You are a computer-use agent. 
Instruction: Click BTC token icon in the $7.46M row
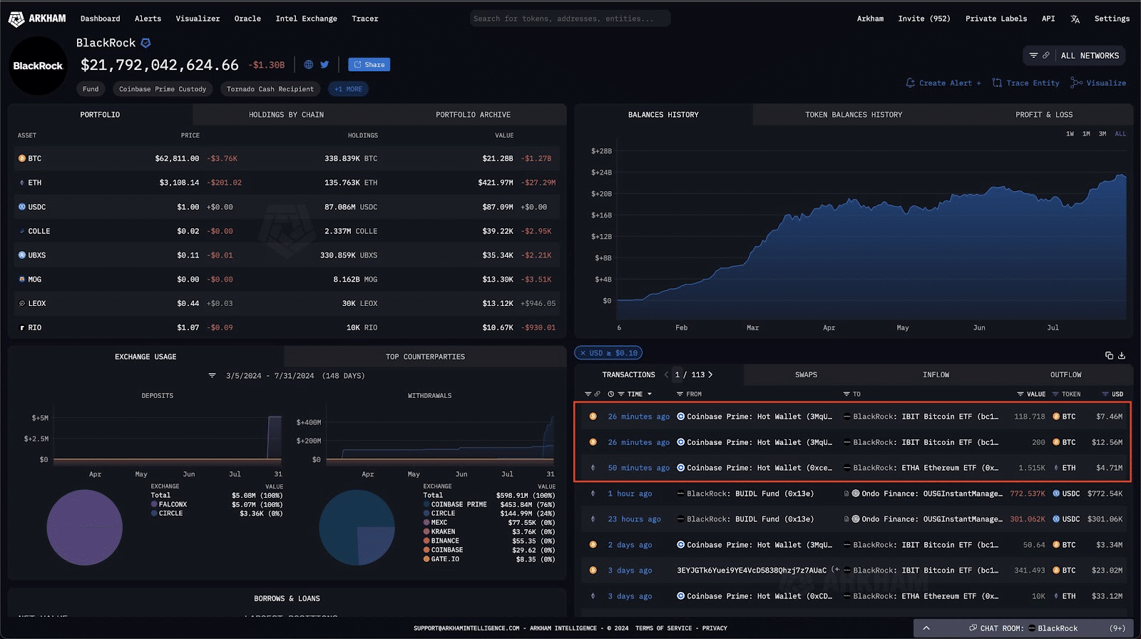pyautogui.click(x=1056, y=416)
